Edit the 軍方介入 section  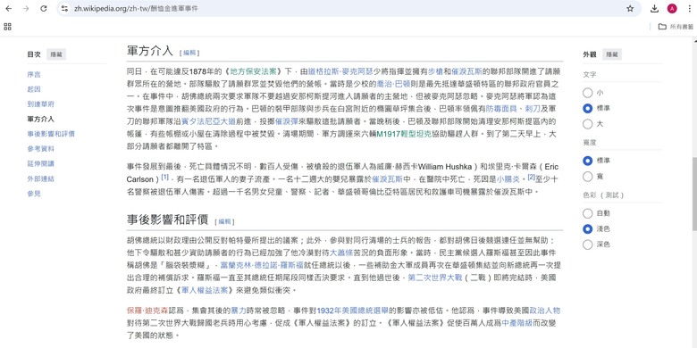tap(189, 53)
